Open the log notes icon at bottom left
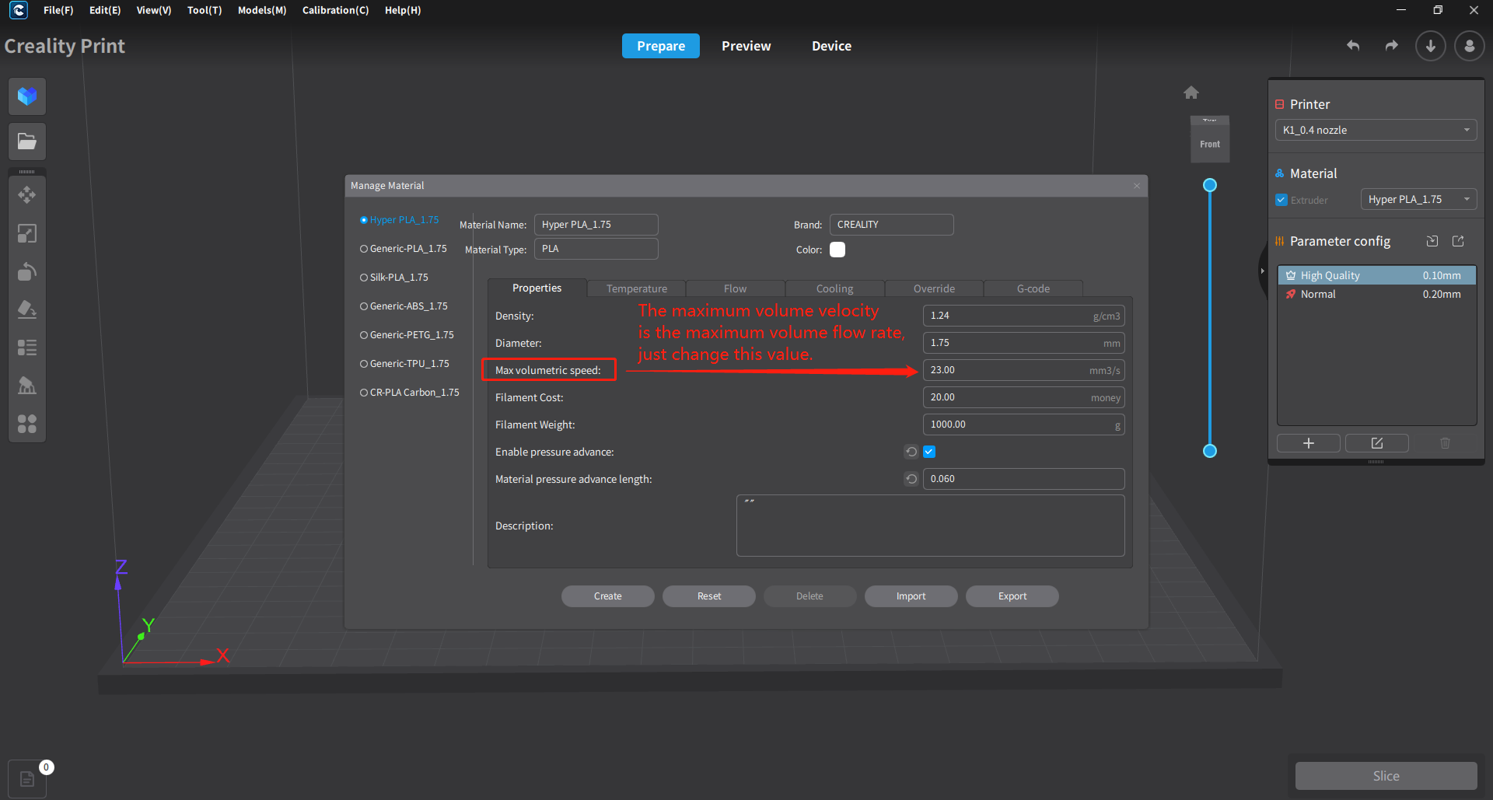 pyautogui.click(x=27, y=779)
